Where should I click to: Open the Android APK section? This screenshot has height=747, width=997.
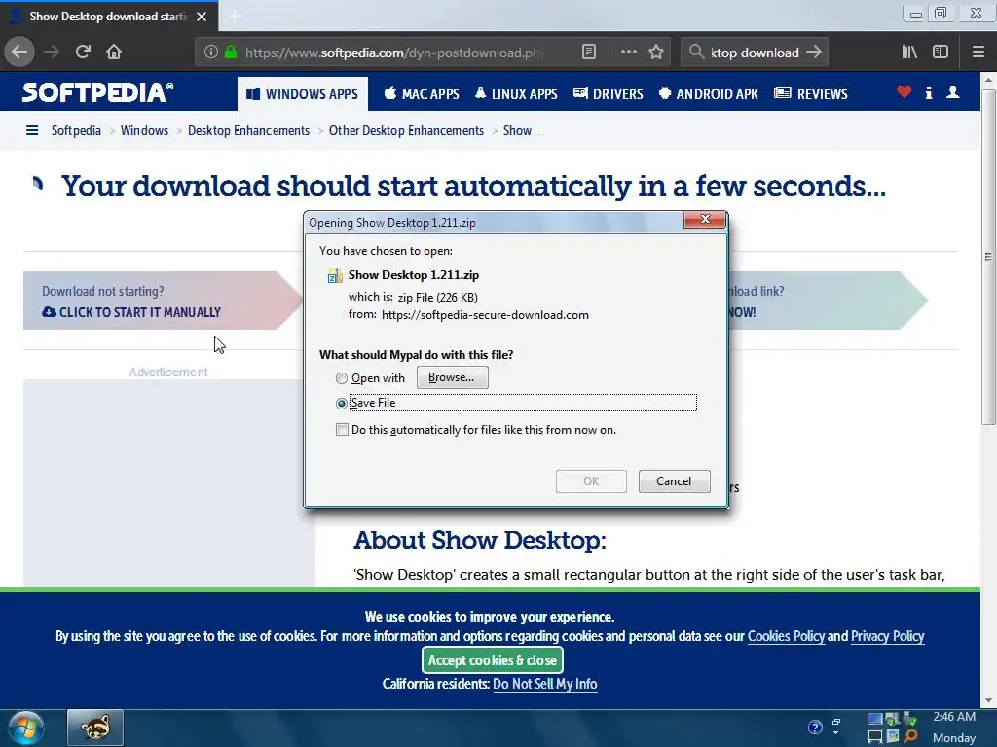click(709, 94)
